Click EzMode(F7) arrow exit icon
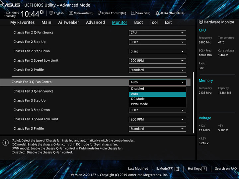 coord(177,169)
